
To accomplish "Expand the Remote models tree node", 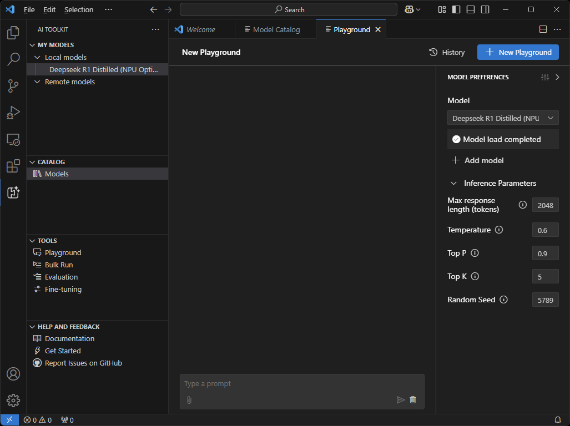I will 37,82.
